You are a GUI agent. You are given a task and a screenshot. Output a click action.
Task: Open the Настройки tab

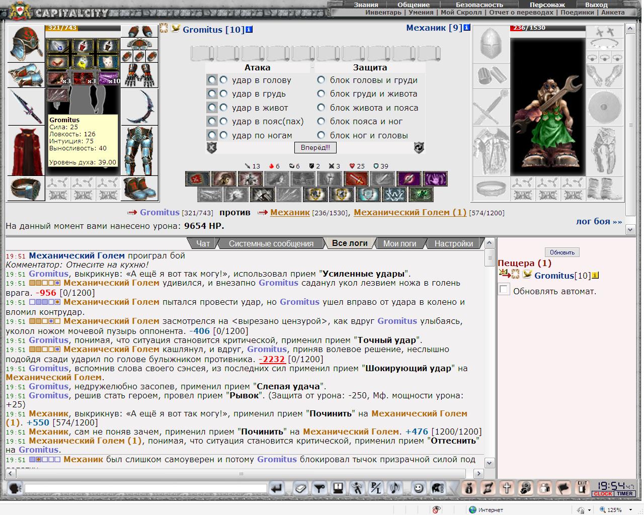pyautogui.click(x=454, y=243)
